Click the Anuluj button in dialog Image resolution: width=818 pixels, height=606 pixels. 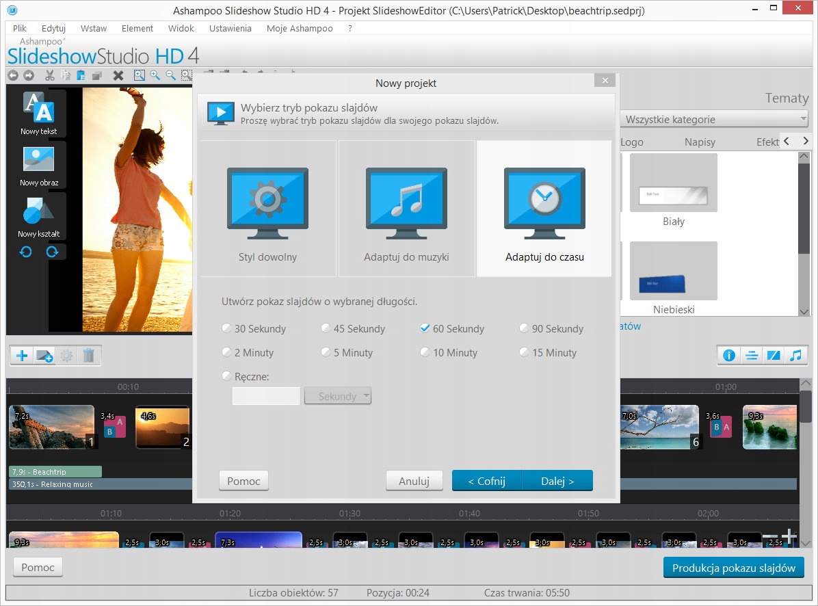point(414,481)
